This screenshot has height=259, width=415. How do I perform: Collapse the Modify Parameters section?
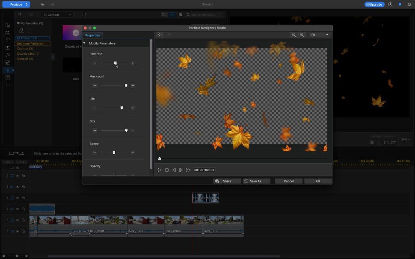(x=84, y=43)
